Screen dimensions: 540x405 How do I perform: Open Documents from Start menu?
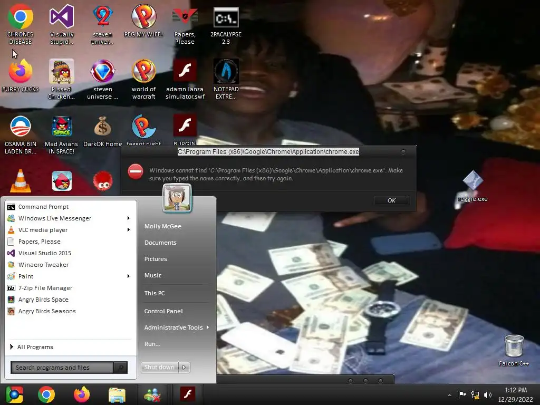(x=160, y=243)
